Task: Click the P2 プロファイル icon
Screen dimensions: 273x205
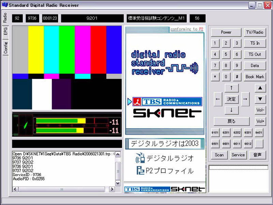Action: [140, 170]
